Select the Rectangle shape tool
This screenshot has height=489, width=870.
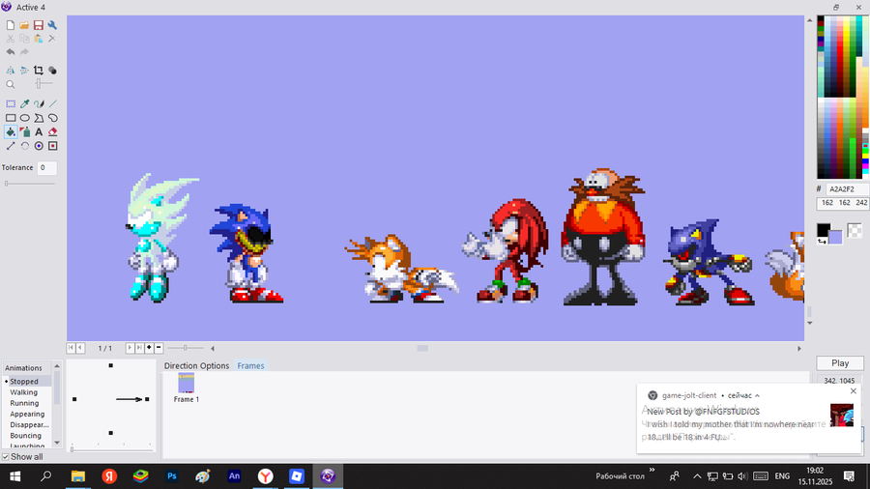11,118
